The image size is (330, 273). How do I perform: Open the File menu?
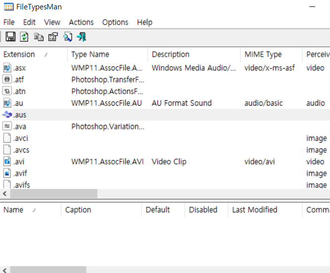(9, 22)
